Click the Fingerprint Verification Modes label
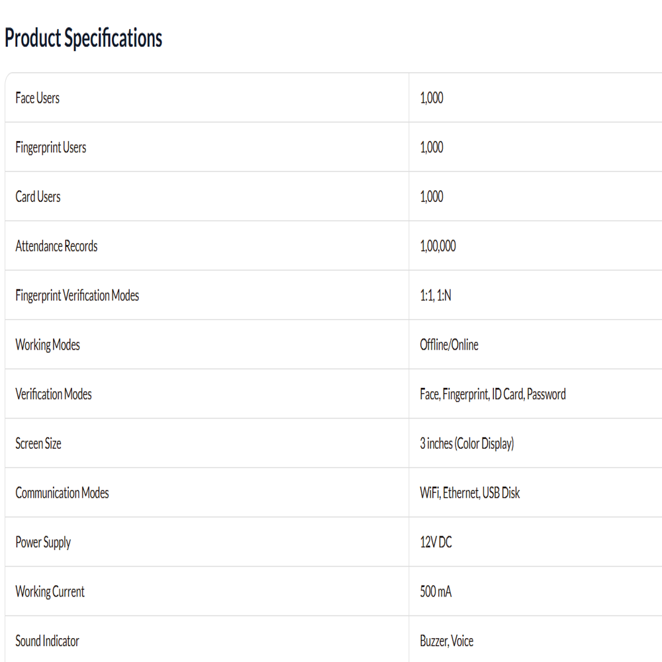Viewport: 662px width, 662px height. (77, 295)
